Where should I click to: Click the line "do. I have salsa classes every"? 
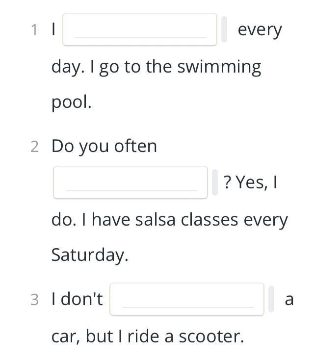pyautogui.click(x=170, y=220)
